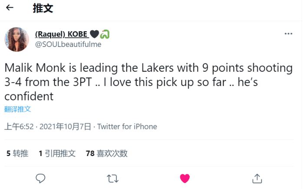
Task: Unlike the tweet via pink heart
Action: [185, 178]
